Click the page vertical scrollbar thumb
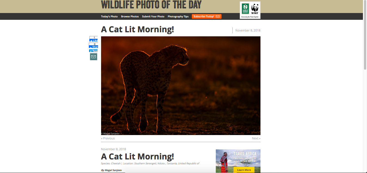367x173 pixels. pyautogui.click(x=365, y=35)
